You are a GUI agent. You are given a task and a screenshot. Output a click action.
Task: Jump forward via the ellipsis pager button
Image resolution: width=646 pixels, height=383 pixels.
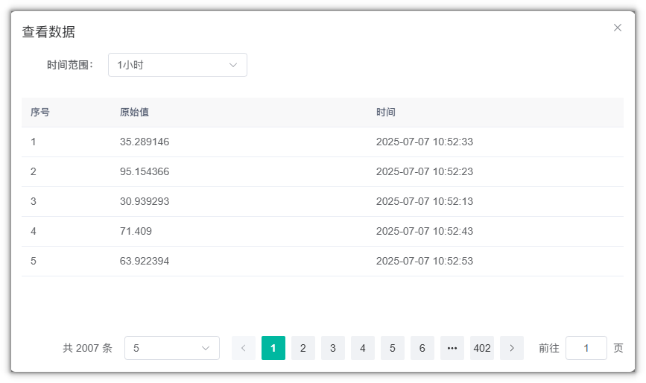click(452, 348)
